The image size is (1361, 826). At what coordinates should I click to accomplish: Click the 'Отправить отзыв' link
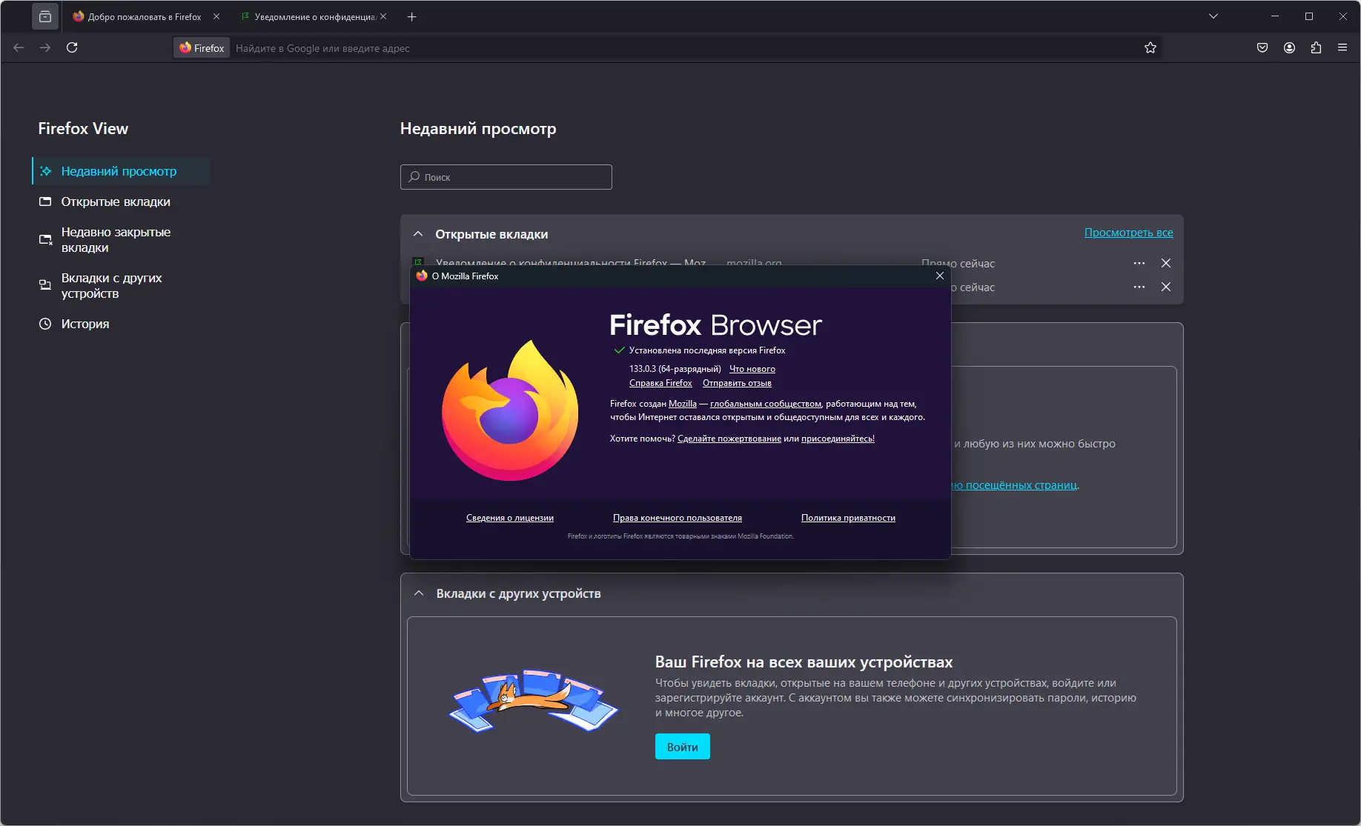[737, 383]
